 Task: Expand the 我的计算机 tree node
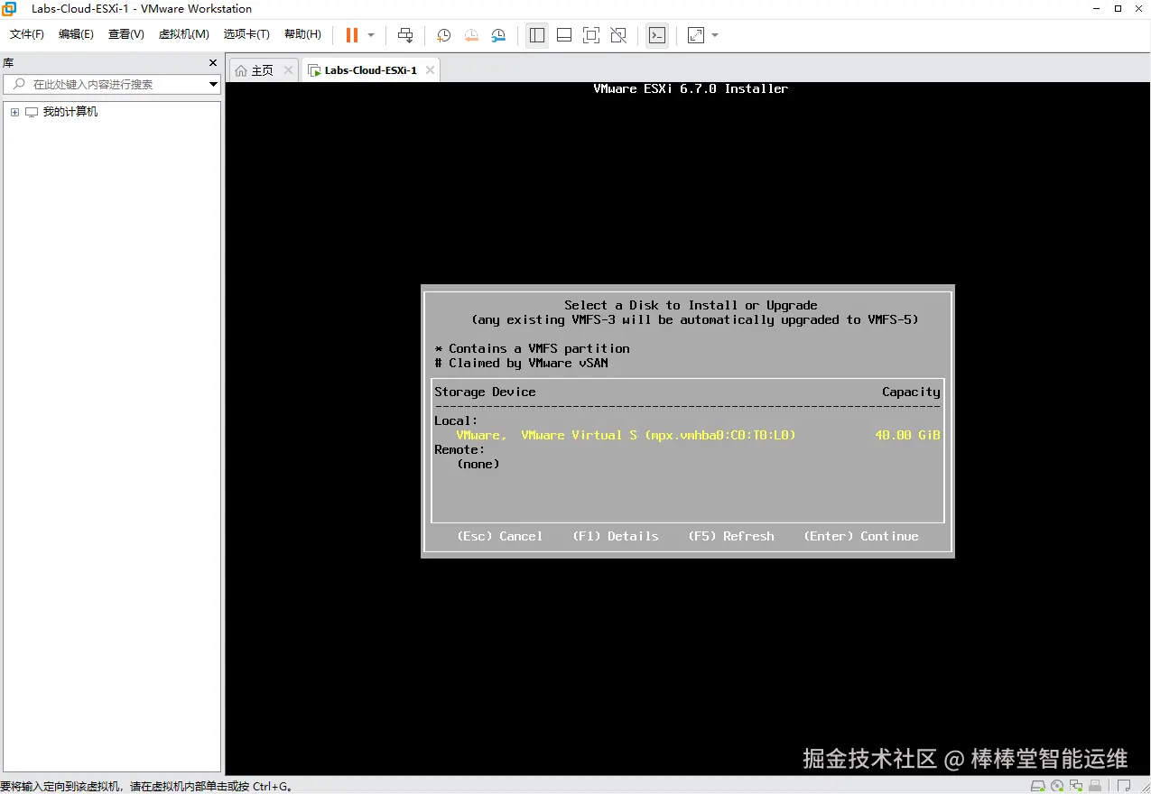(14, 112)
